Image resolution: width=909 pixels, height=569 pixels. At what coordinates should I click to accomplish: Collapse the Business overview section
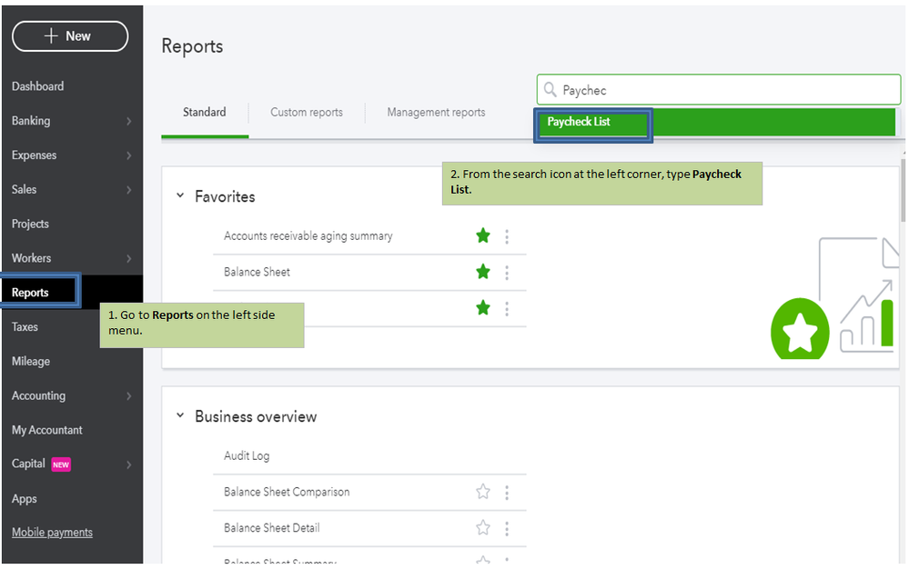click(180, 415)
